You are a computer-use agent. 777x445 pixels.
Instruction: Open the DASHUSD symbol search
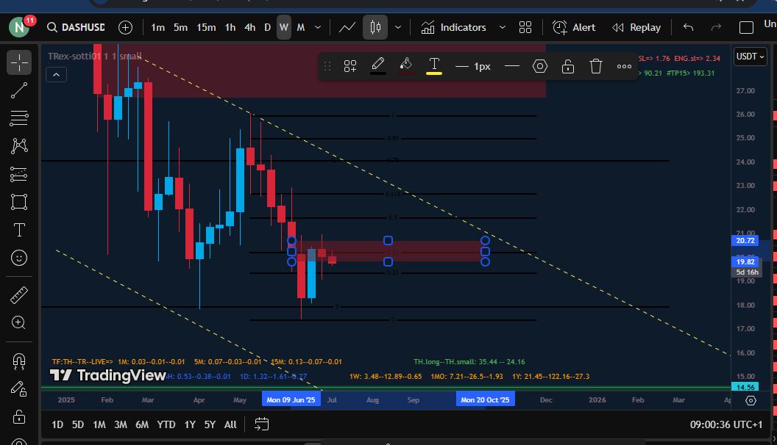76,27
